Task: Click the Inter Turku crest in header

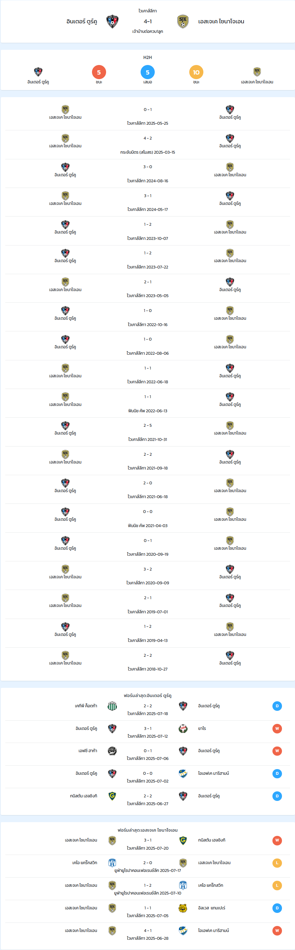Action: tap(112, 22)
